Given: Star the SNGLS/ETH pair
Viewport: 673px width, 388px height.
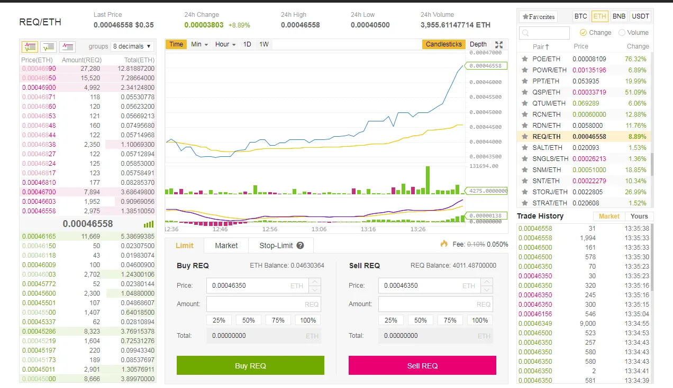Looking at the screenshot, I should point(525,158).
